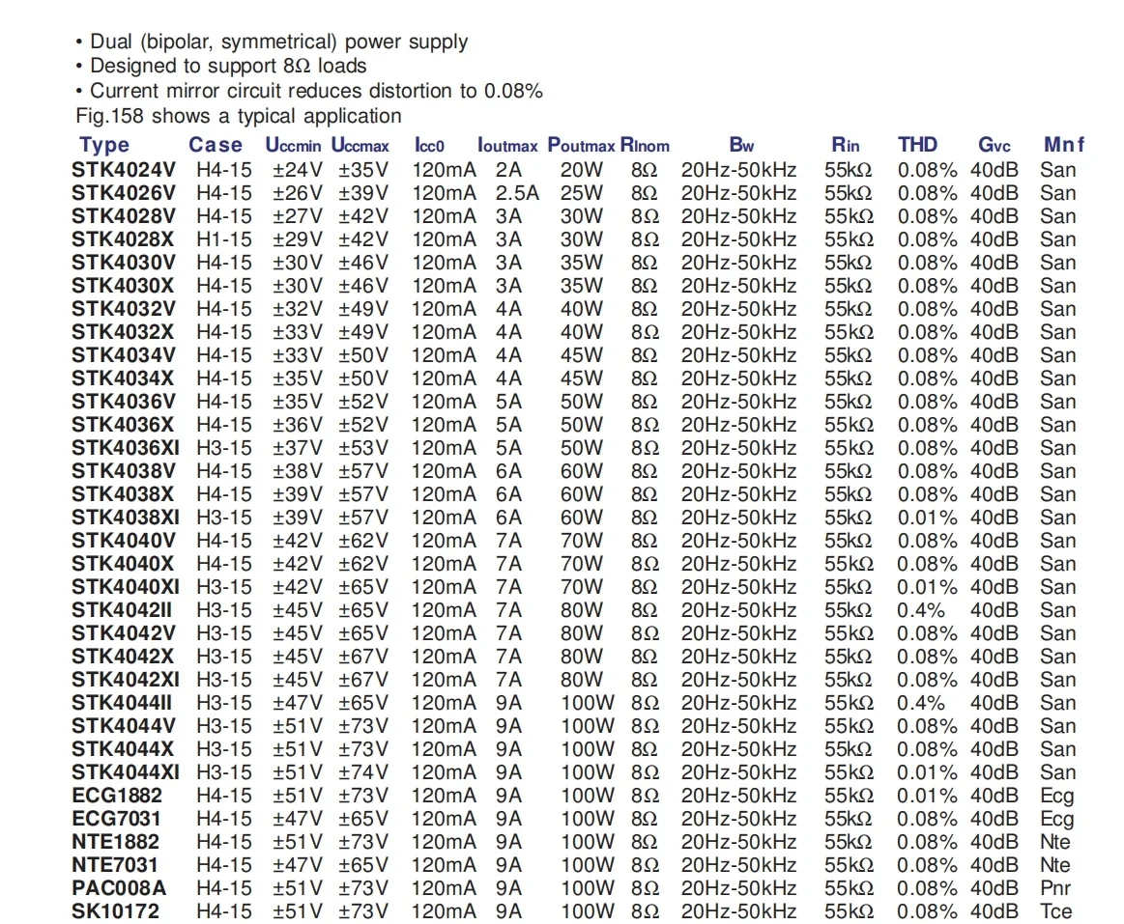This screenshot has height=924, width=1124.
Task: Click the ±24V Uccmin value for STK4024V
Action: pyautogui.click(x=298, y=170)
